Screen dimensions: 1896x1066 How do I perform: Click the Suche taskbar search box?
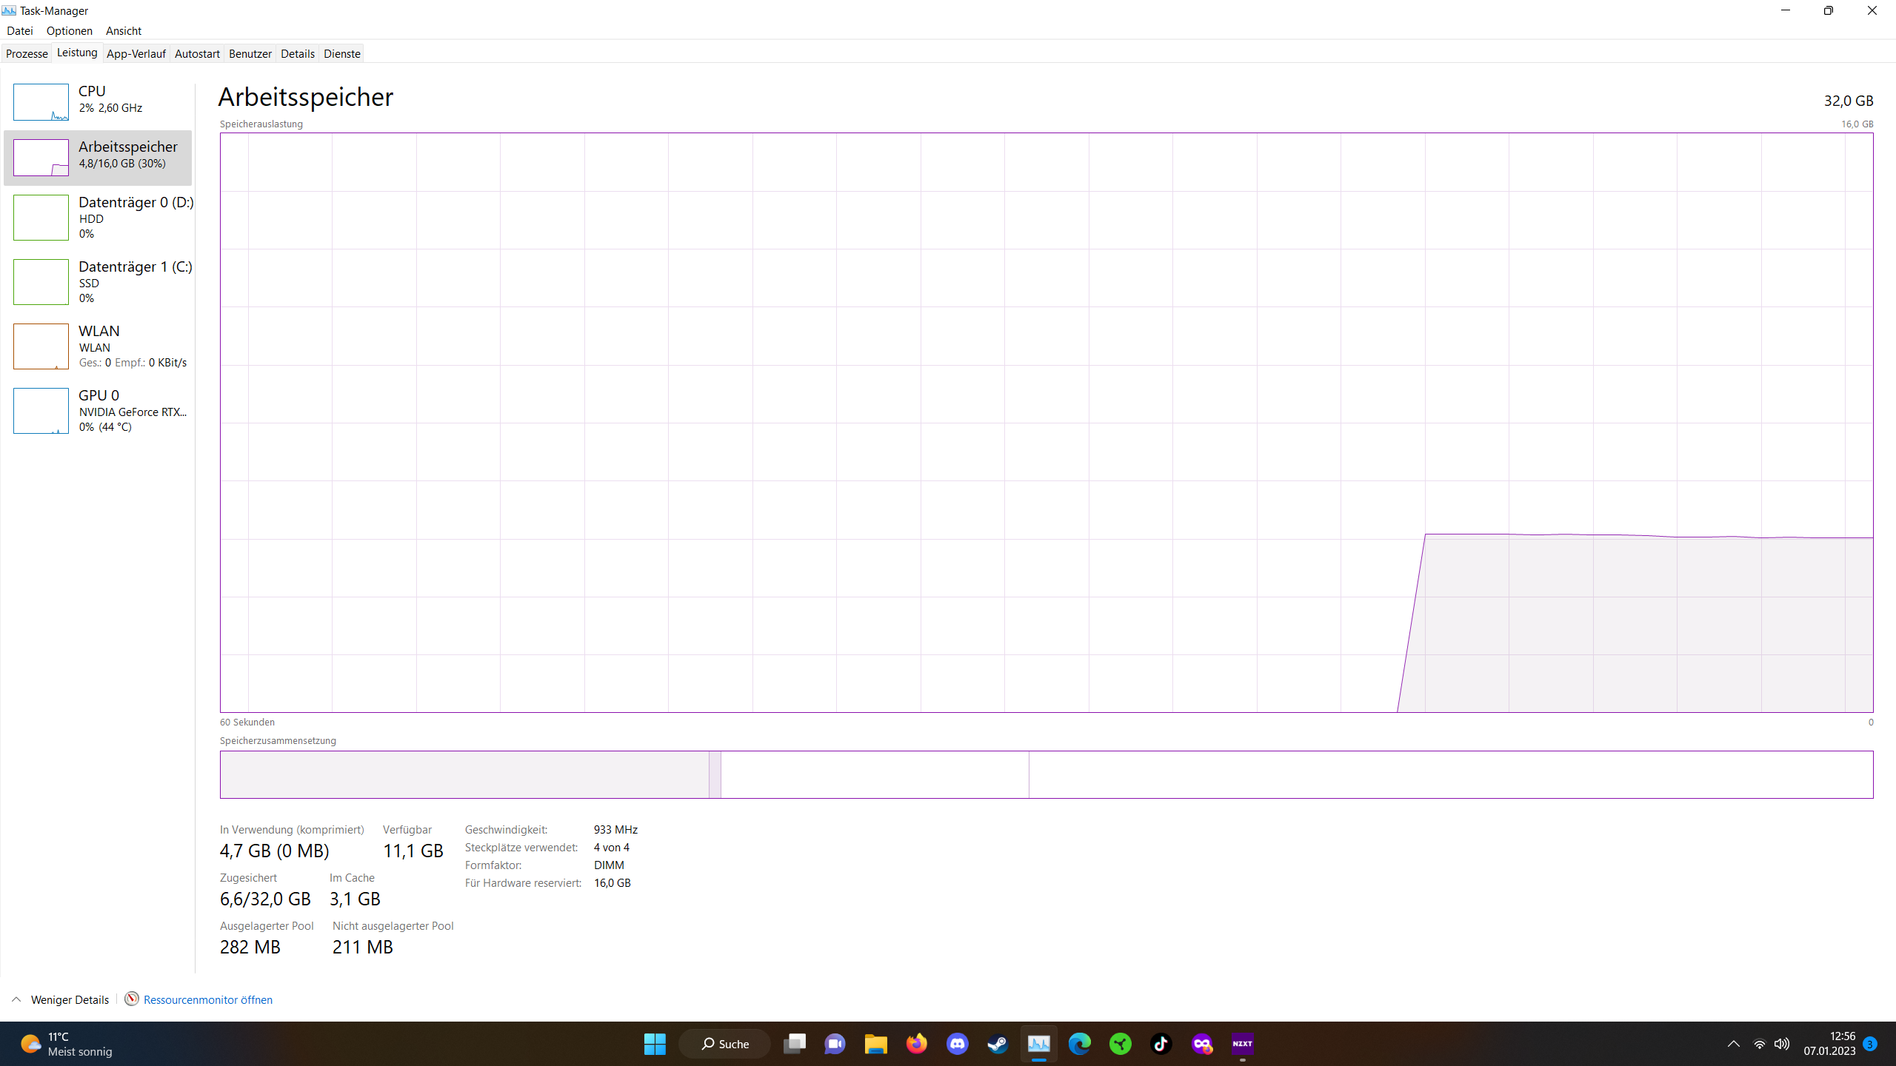pyautogui.click(x=725, y=1044)
